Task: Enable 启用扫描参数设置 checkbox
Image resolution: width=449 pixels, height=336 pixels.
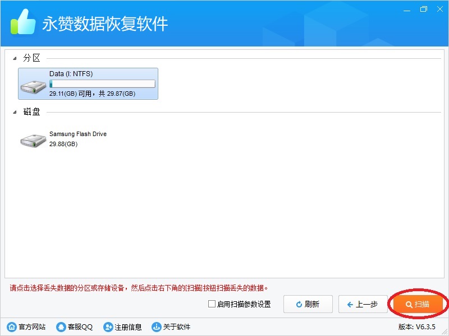Action: 212,304
